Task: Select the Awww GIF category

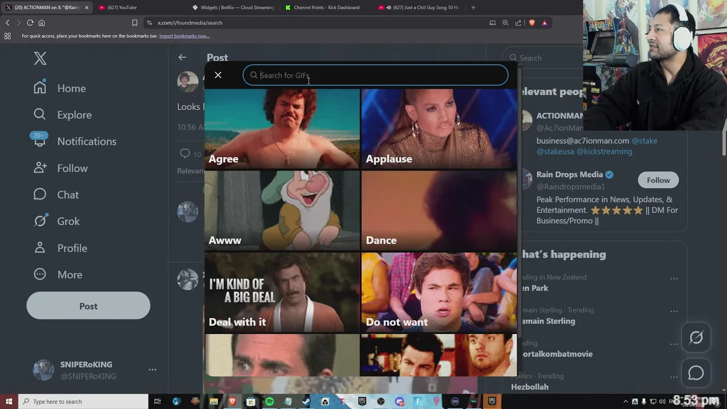Action: (282, 211)
